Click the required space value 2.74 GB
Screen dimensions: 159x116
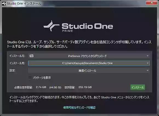coord(41,87)
